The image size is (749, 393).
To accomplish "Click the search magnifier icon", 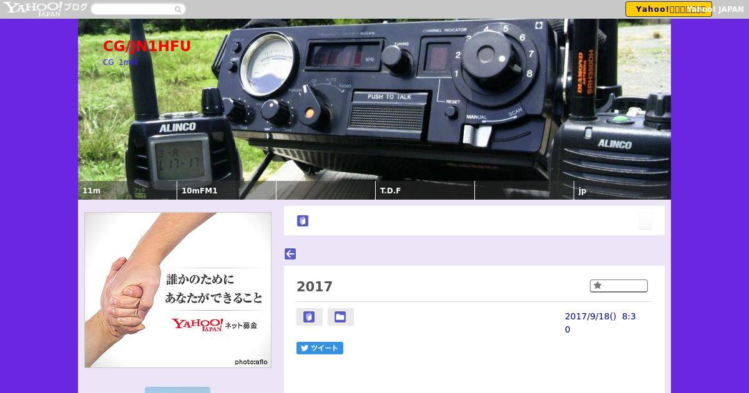I will click(178, 9).
